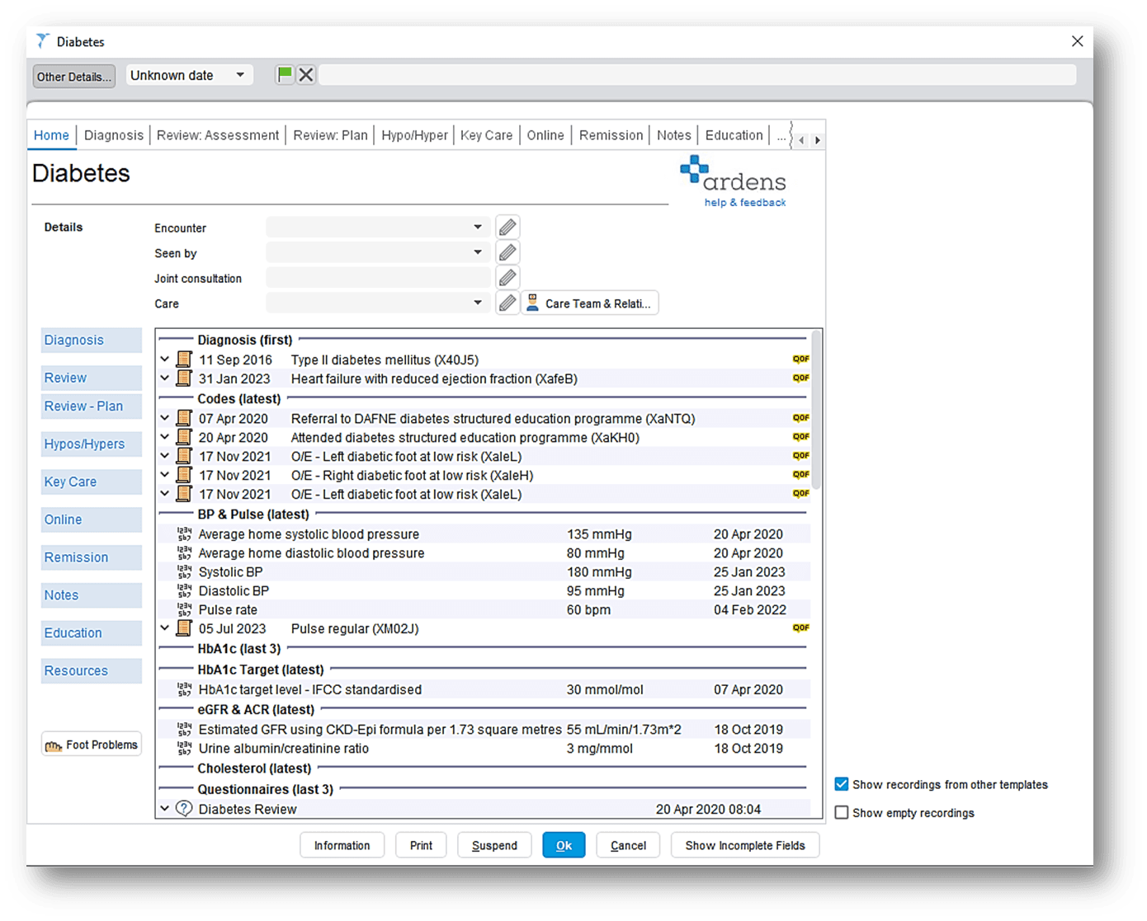
Task: Click scroll icon for Heart failure entry
Action: point(184,378)
